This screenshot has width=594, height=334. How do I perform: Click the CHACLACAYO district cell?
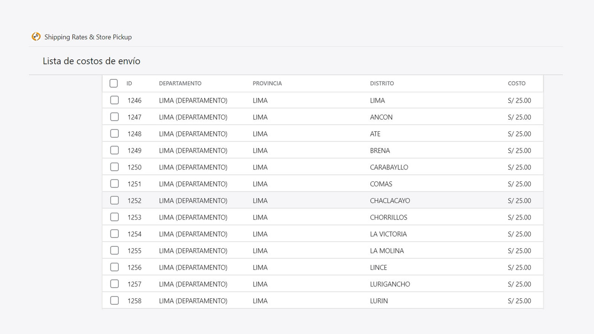click(x=390, y=201)
